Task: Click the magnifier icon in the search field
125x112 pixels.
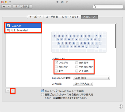Action: [x=95, y=7]
